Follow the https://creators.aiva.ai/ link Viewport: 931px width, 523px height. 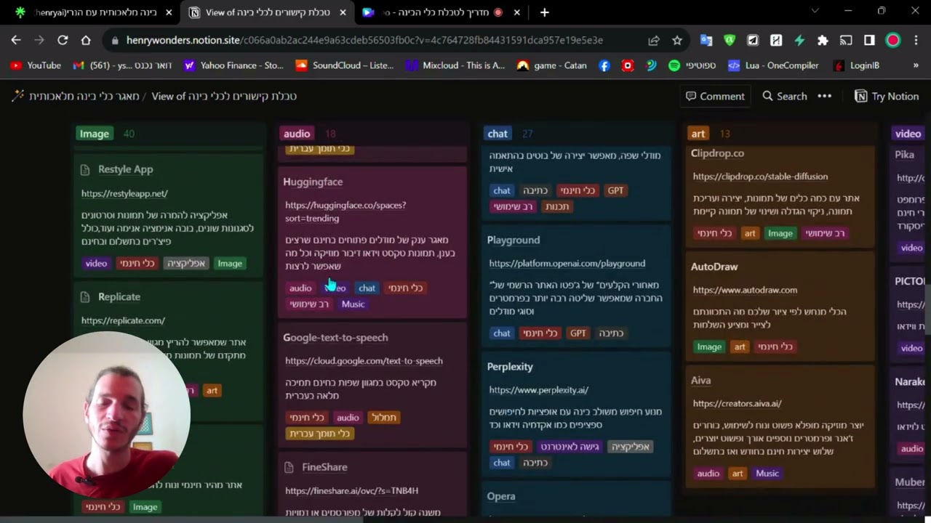tap(737, 403)
